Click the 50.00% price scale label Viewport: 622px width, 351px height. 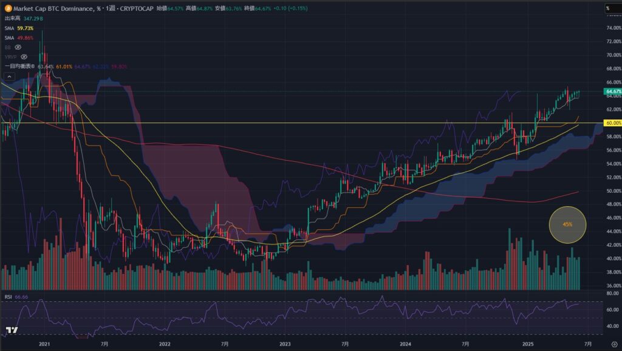tap(613, 191)
